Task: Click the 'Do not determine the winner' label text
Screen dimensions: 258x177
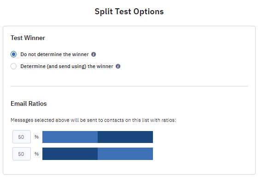Action: coord(54,54)
